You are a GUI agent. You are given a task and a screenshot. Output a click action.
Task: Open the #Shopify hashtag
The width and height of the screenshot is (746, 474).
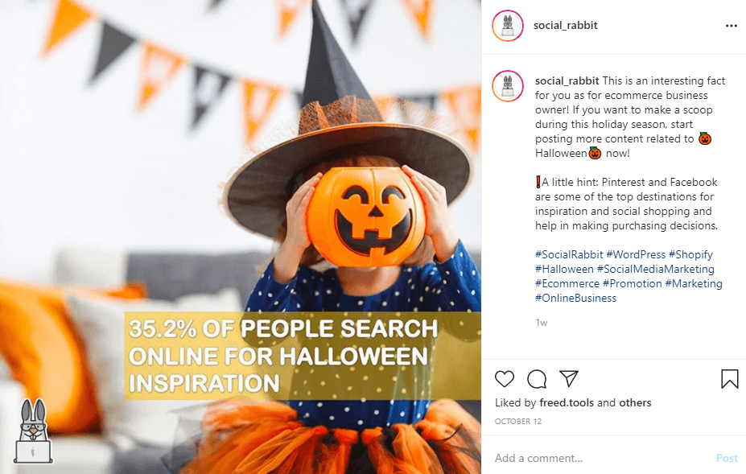690,254
